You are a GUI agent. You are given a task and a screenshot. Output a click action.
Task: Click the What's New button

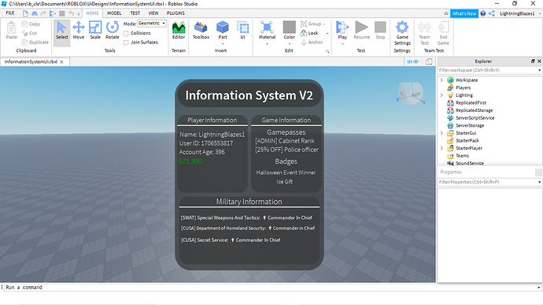(464, 13)
